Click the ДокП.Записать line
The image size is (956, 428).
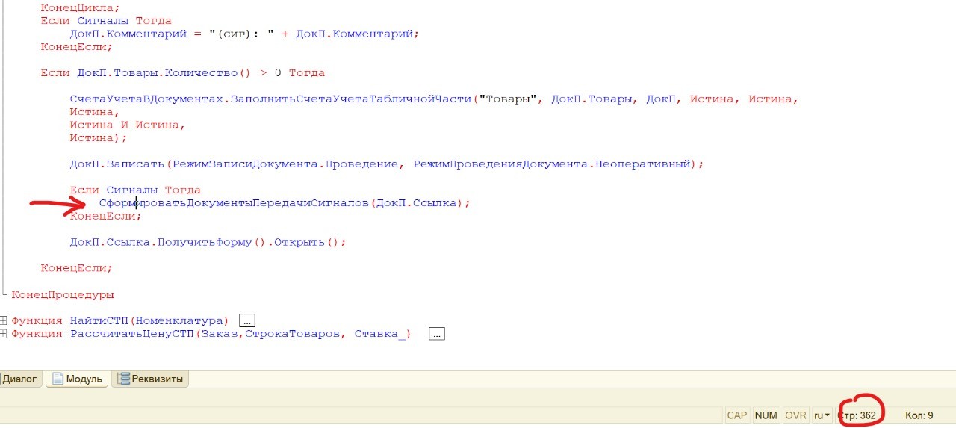point(387,164)
